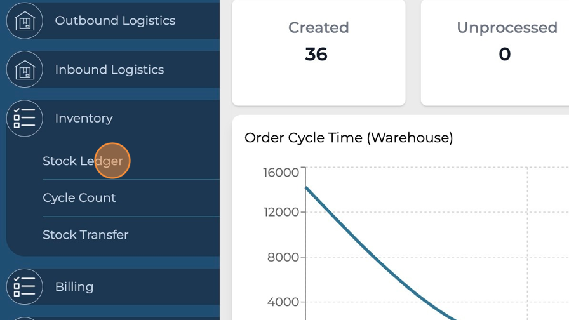The height and width of the screenshot is (320, 569).
Task: Click the Created count value 36
Action: [x=316, y=55]
